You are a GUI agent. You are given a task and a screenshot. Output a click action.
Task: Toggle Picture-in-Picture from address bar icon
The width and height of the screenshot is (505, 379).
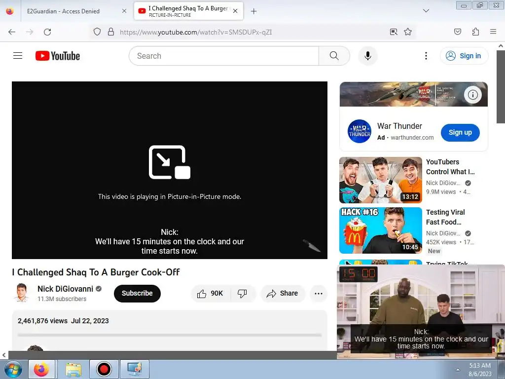[x=394, y=32]
